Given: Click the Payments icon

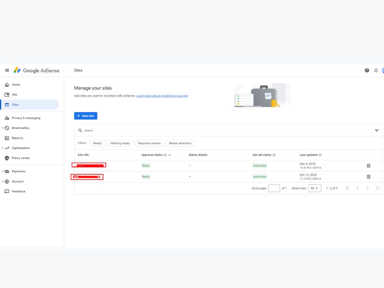Looking at the screenshot, I should (x=7, y=171).
